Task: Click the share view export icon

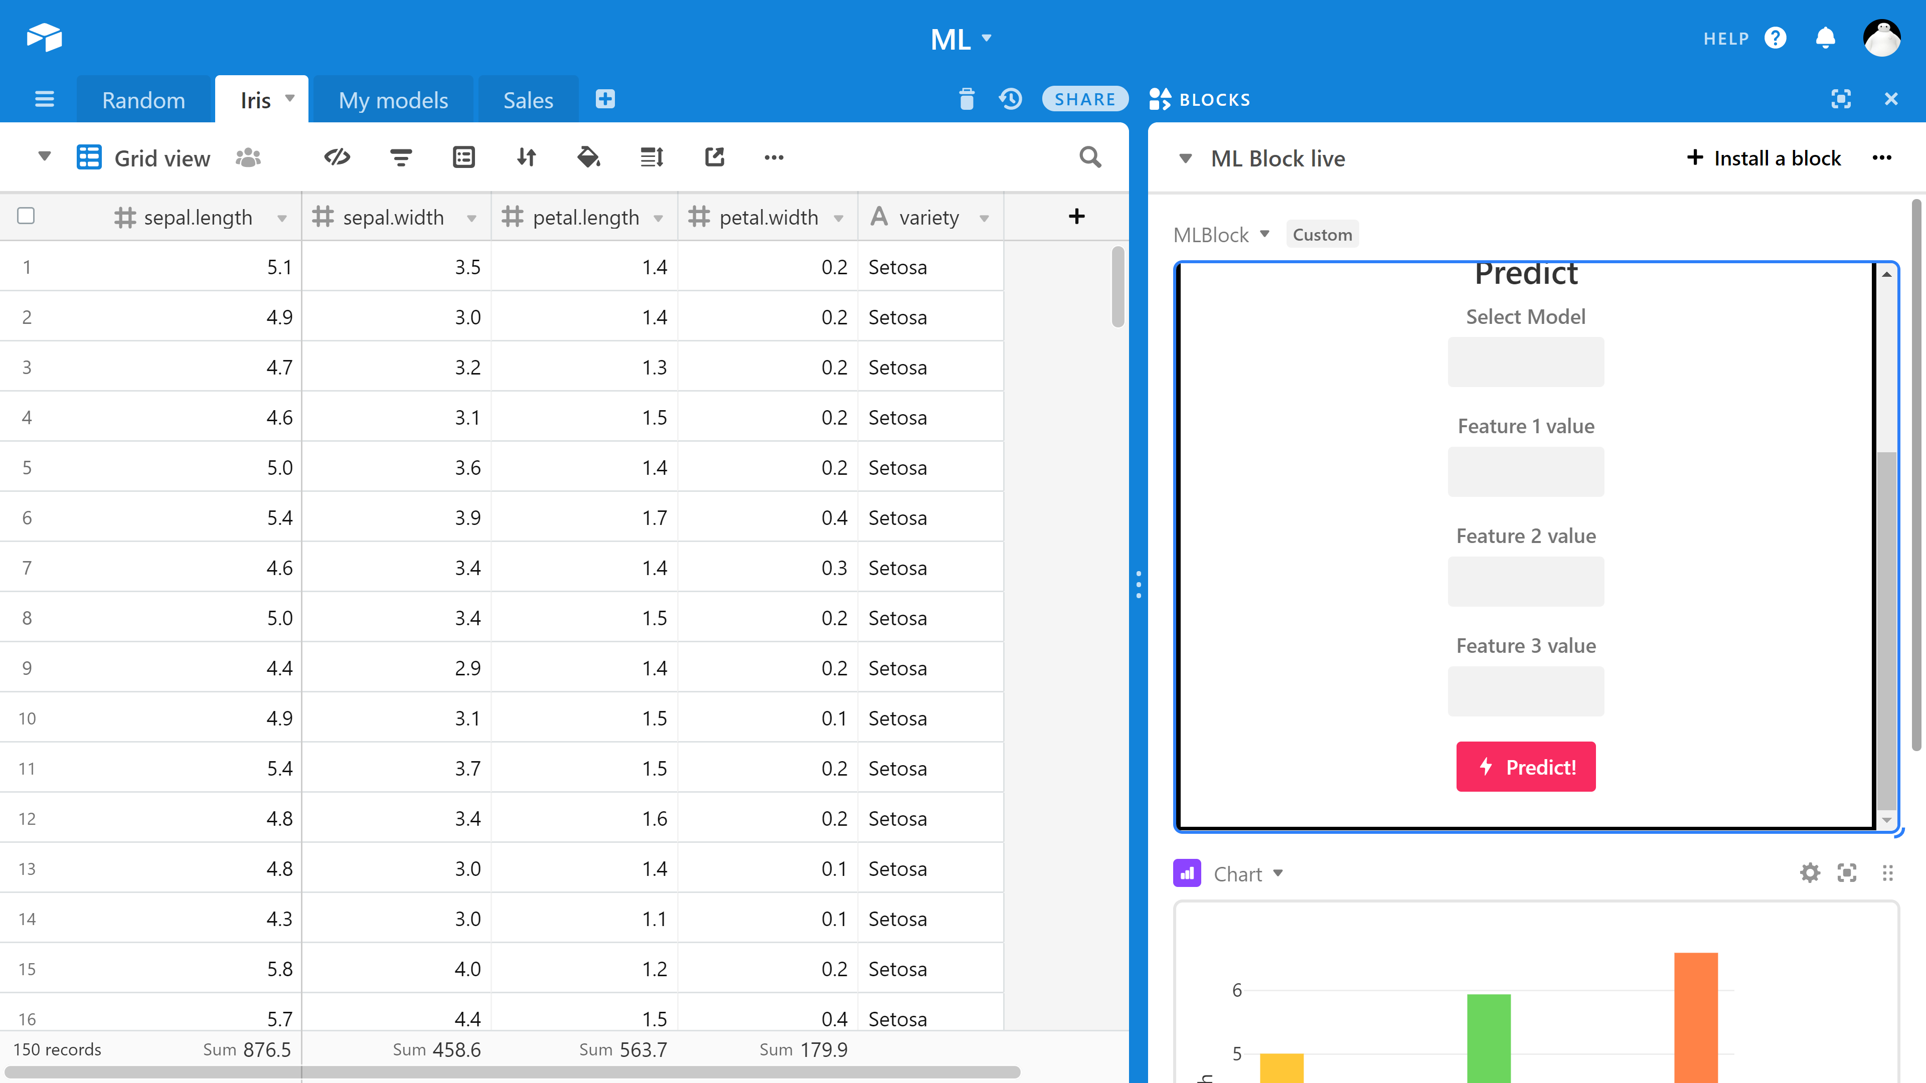Action: [x=714, y=157]
